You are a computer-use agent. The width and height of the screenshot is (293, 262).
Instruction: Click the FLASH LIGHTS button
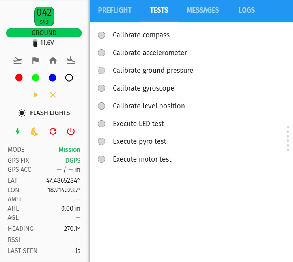tap(44, 113)
